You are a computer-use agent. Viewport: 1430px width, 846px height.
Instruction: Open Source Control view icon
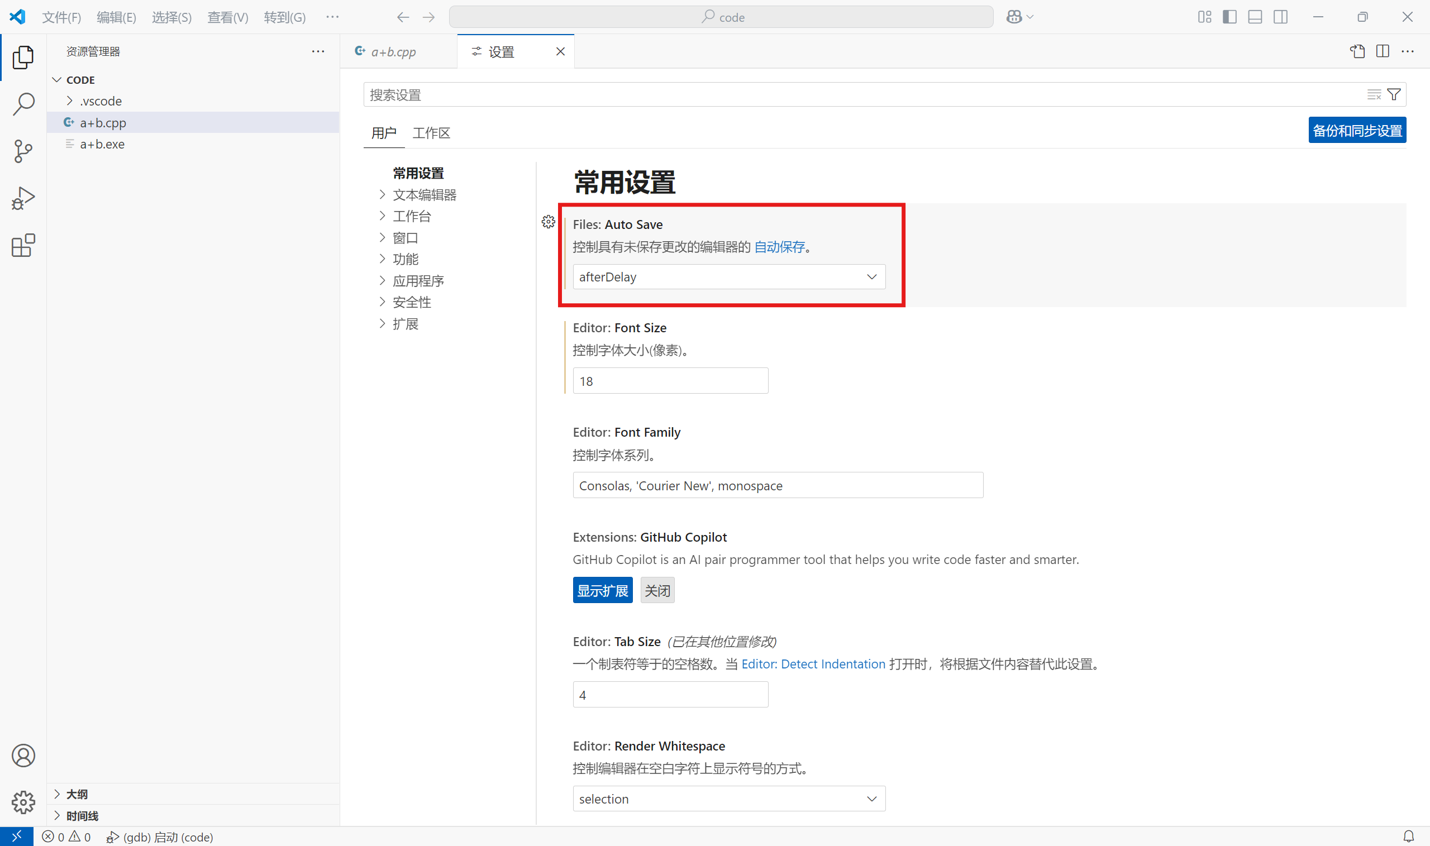[23, 152]
